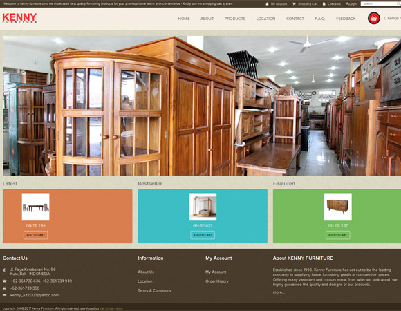Viewport: 401px width, 311px height.
Task: Click the Bestseller section heading
Action: coord(150,183)
